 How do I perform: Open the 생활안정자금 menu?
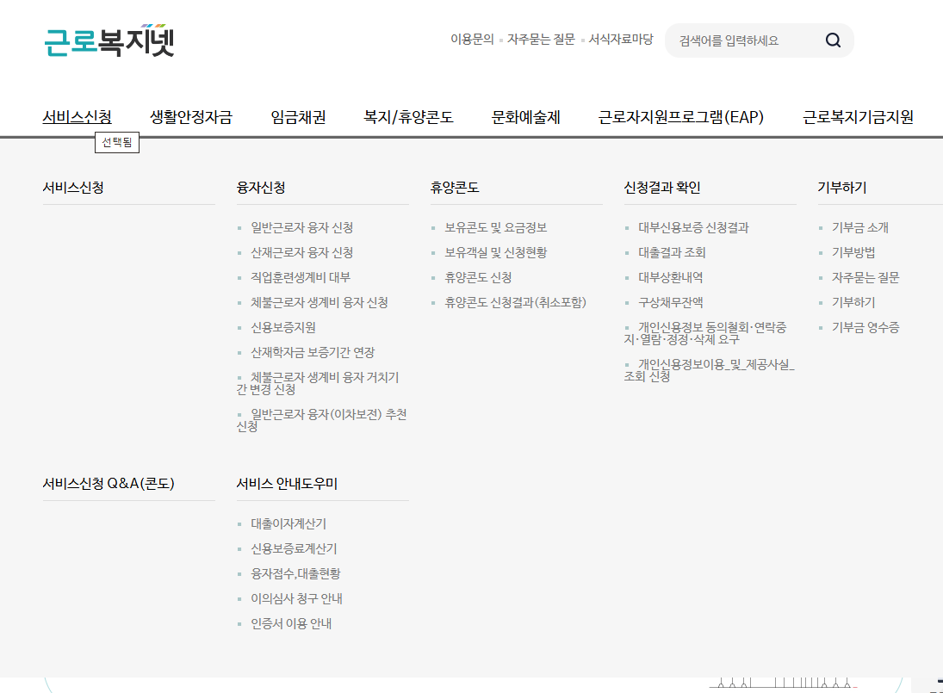click(x=190, y=116)
